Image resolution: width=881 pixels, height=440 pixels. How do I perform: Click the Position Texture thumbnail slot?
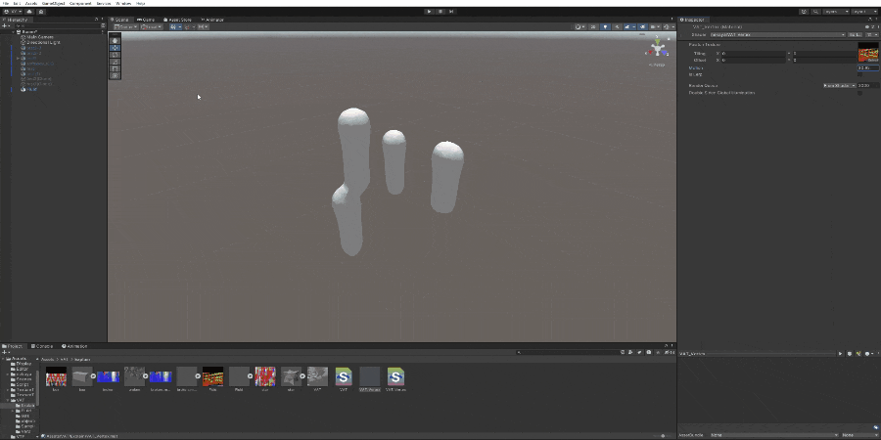[868, 52]
